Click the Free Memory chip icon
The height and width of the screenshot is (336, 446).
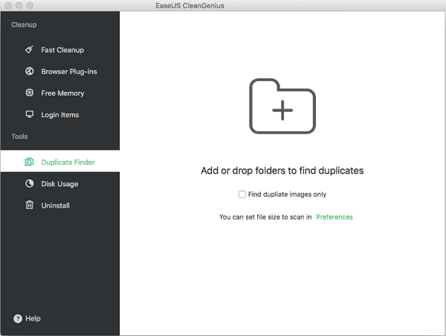pos(29,93)
